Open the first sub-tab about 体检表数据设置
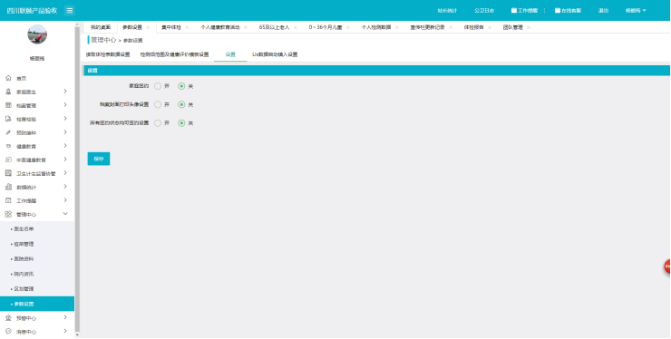 [x=108, y=54]
